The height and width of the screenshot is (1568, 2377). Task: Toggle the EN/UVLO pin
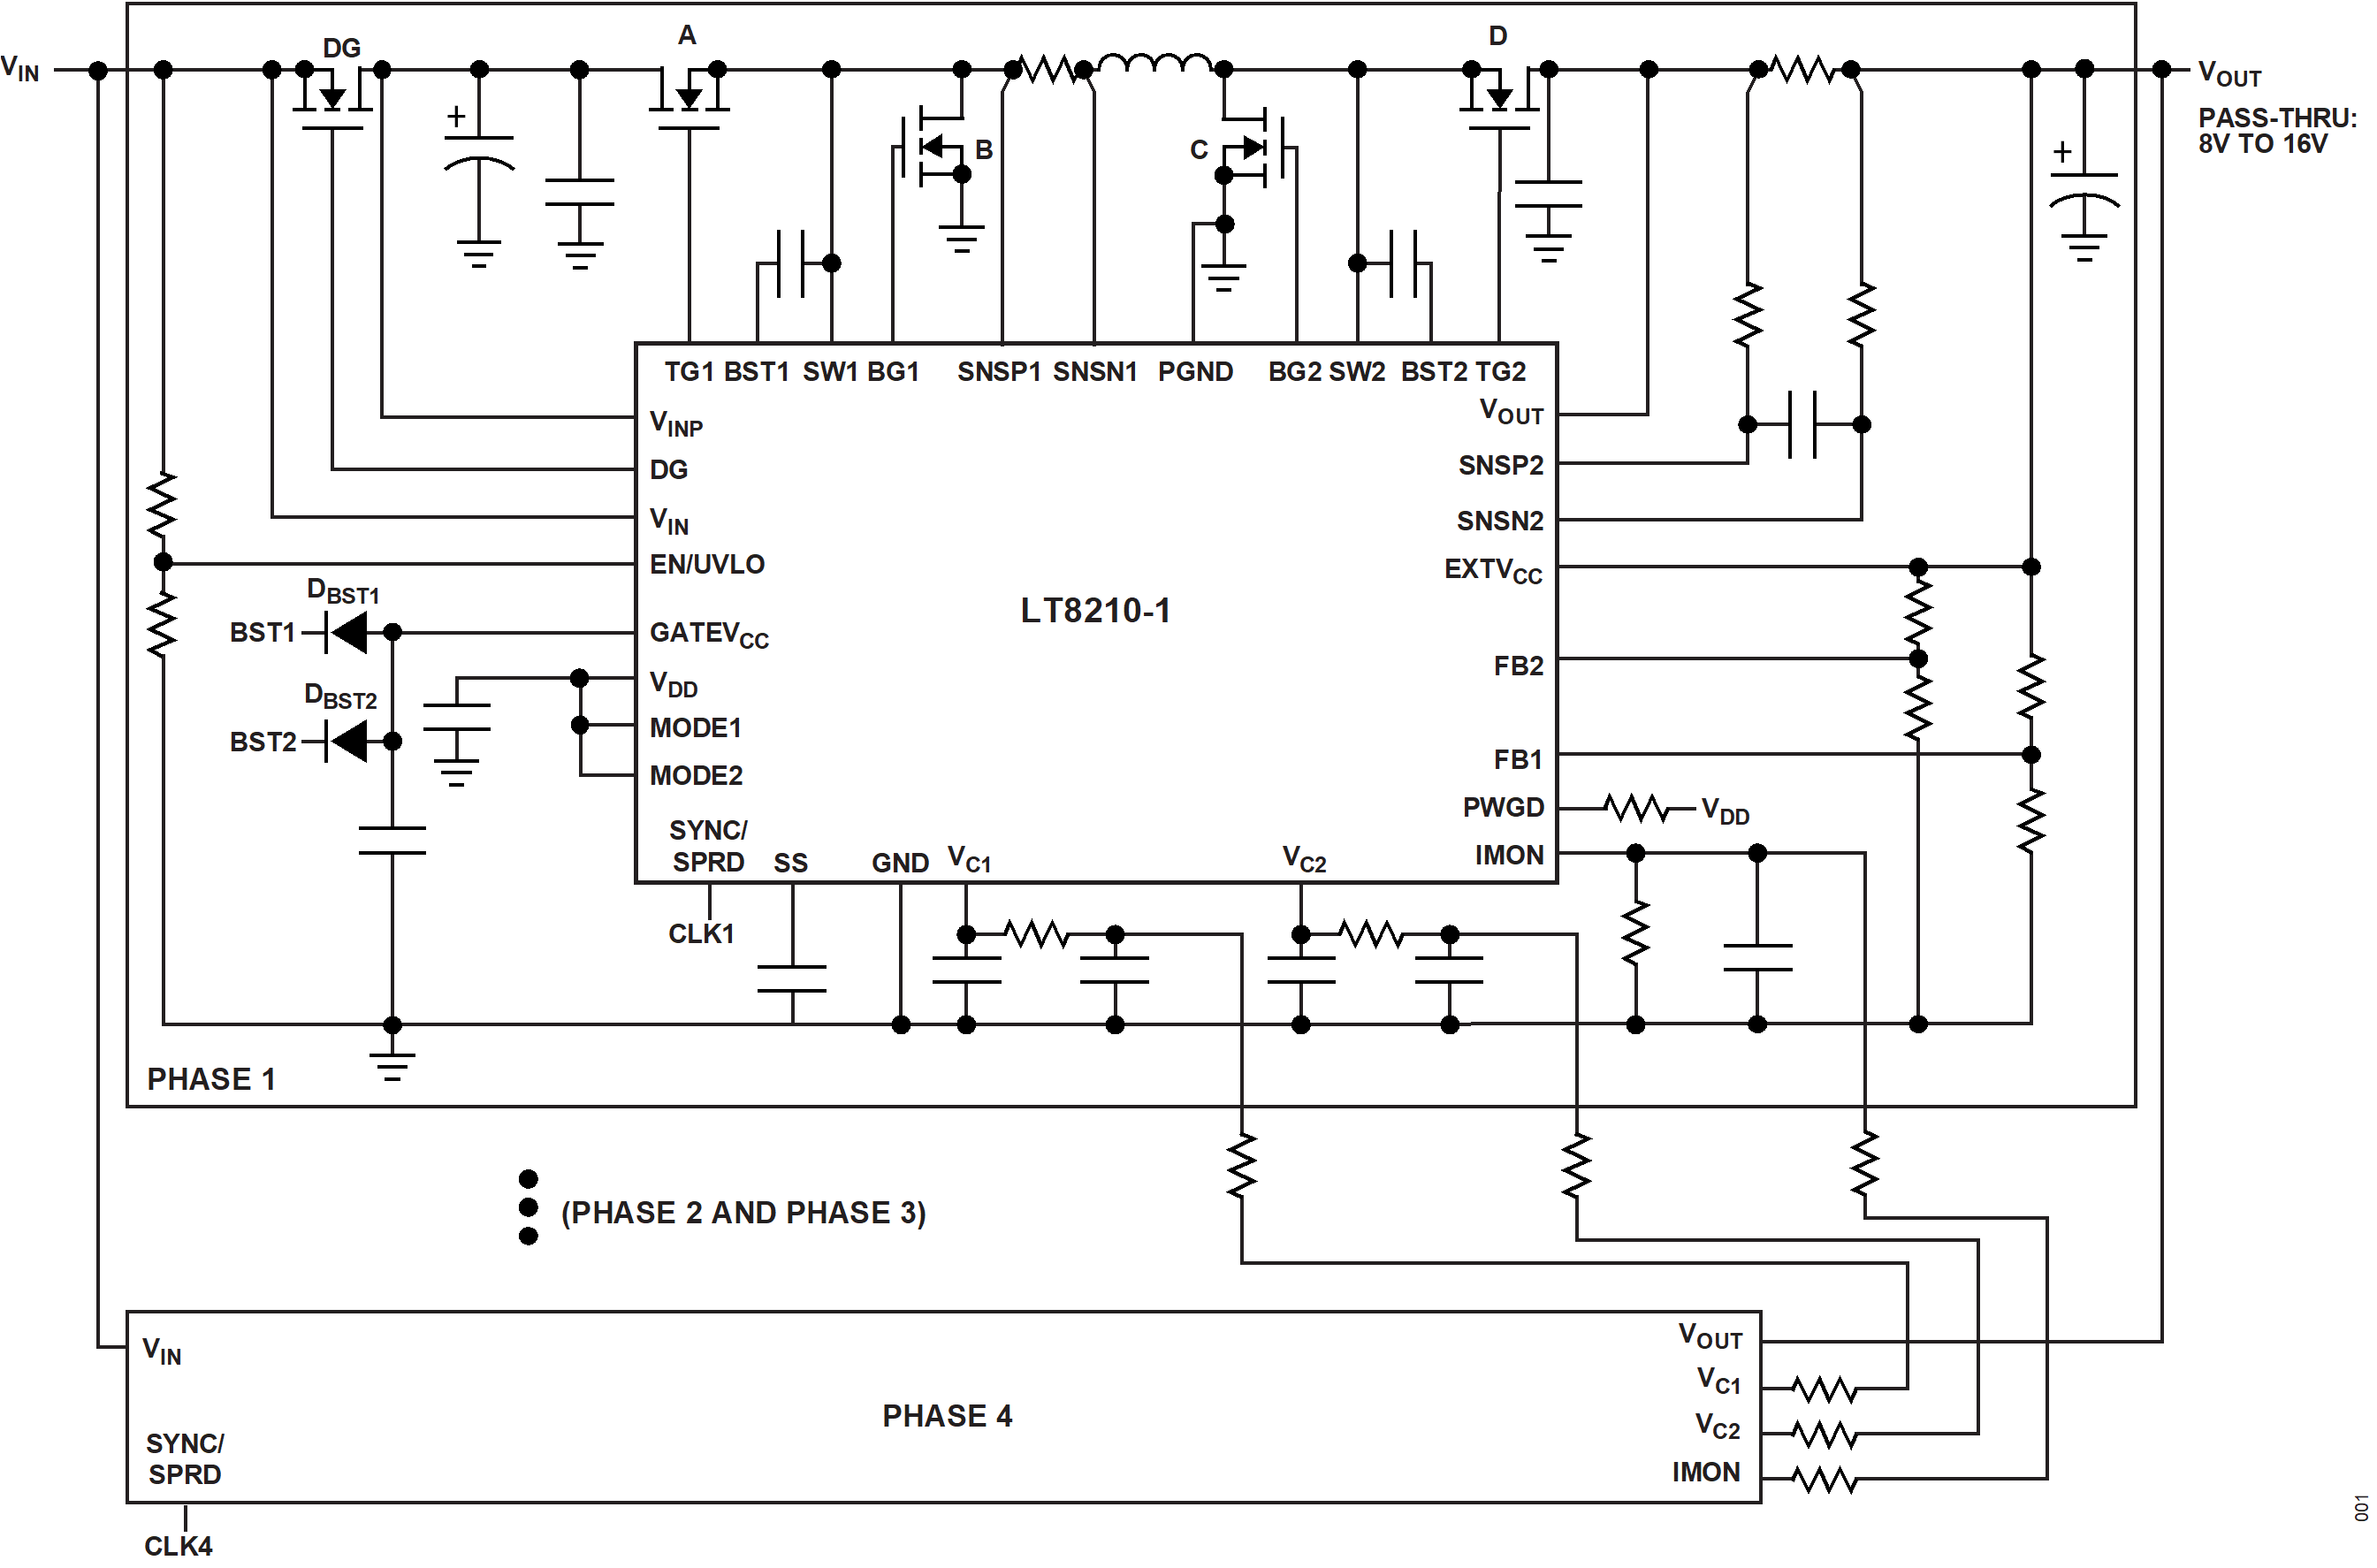pyautogui.click(x=707, y=563)
